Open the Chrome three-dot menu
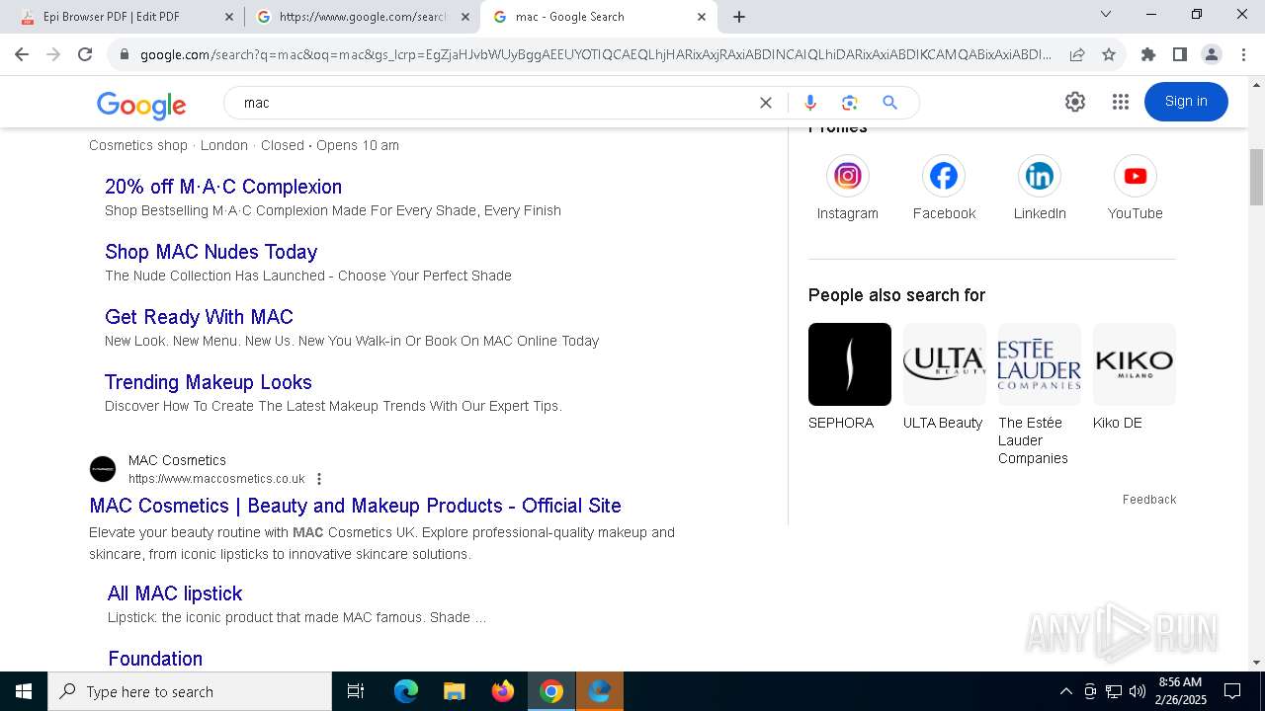This screenshot has width=1265, height=711. click(x=1243, y=54)
